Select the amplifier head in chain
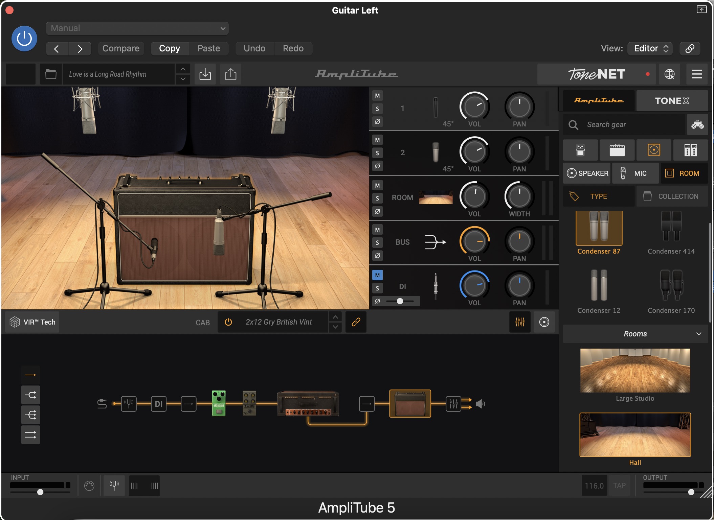This screenshot has width=714, height=520. 308,404
